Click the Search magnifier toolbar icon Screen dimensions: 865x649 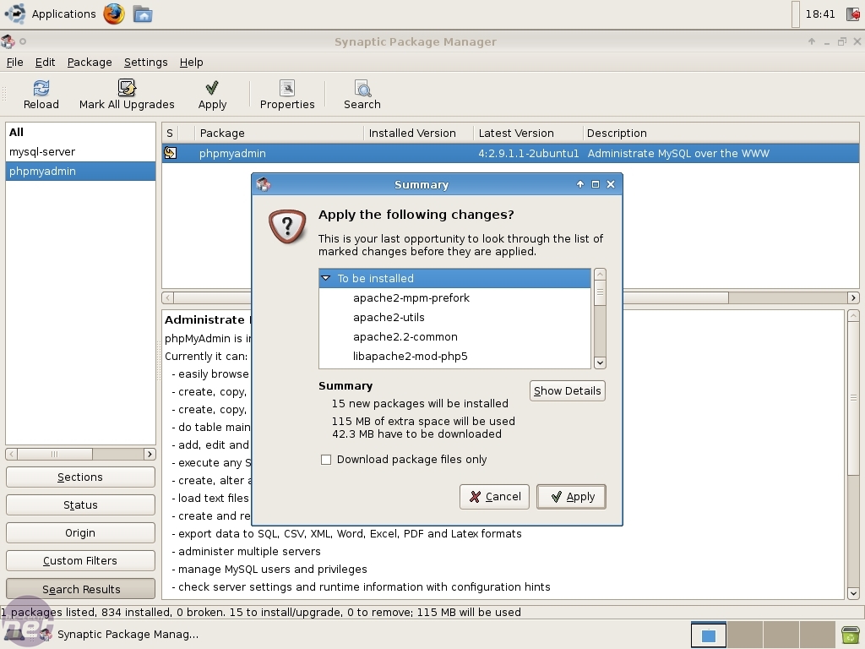click(x=362, y=88)
